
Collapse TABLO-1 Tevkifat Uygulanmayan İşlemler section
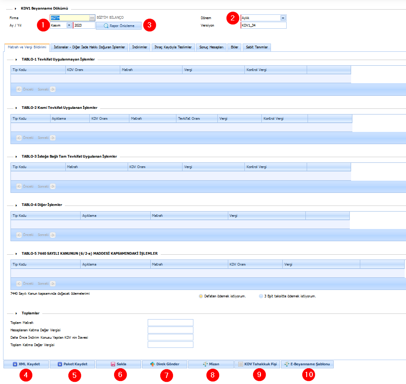(16, 60)
